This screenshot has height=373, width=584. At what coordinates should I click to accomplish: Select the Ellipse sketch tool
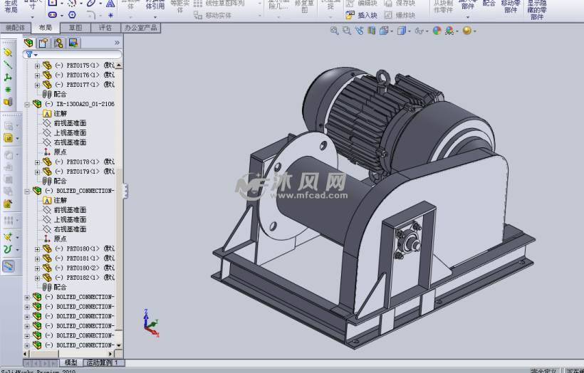pos(91,3)
